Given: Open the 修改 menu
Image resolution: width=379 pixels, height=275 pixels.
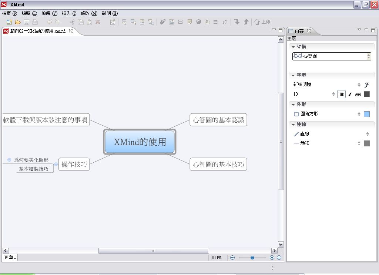Looking at the screenshot, I should [x=89, y=13].
